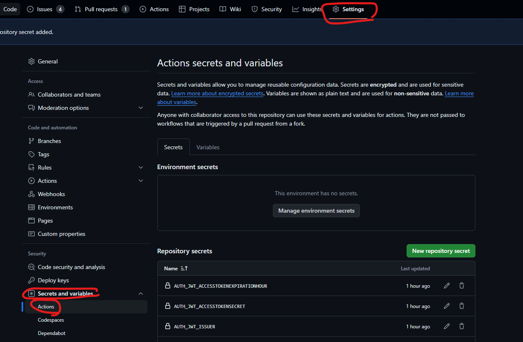This screenshot has width=523, height=342.
Task: Click the Code security and analysis icon
Action: [x=31, y=267]
